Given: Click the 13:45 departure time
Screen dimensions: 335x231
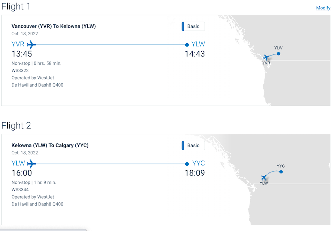Looking at the screenshot, I should click(22, 54).
